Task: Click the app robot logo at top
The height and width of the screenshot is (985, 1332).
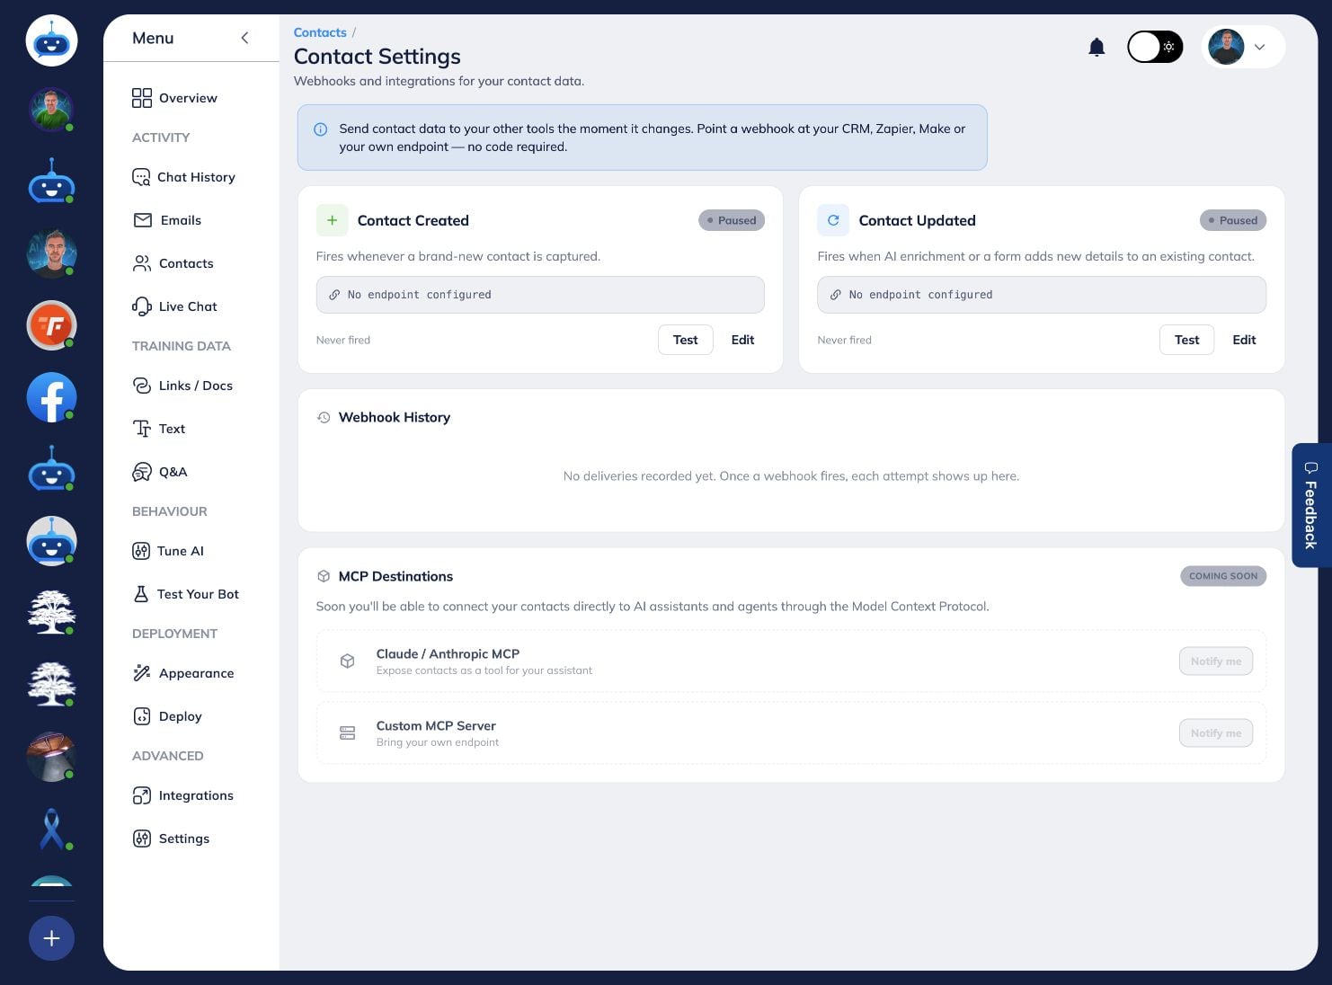Action: tap(51, 40)
